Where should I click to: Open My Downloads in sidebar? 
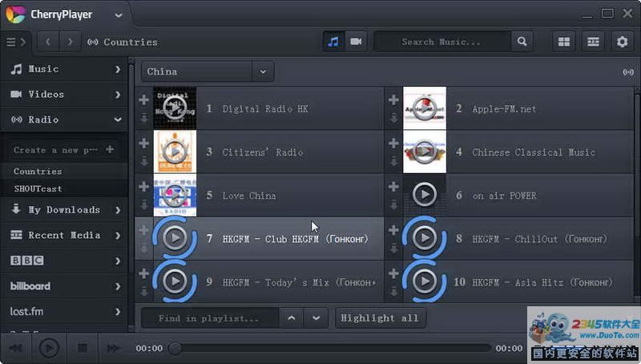(64, 210)
